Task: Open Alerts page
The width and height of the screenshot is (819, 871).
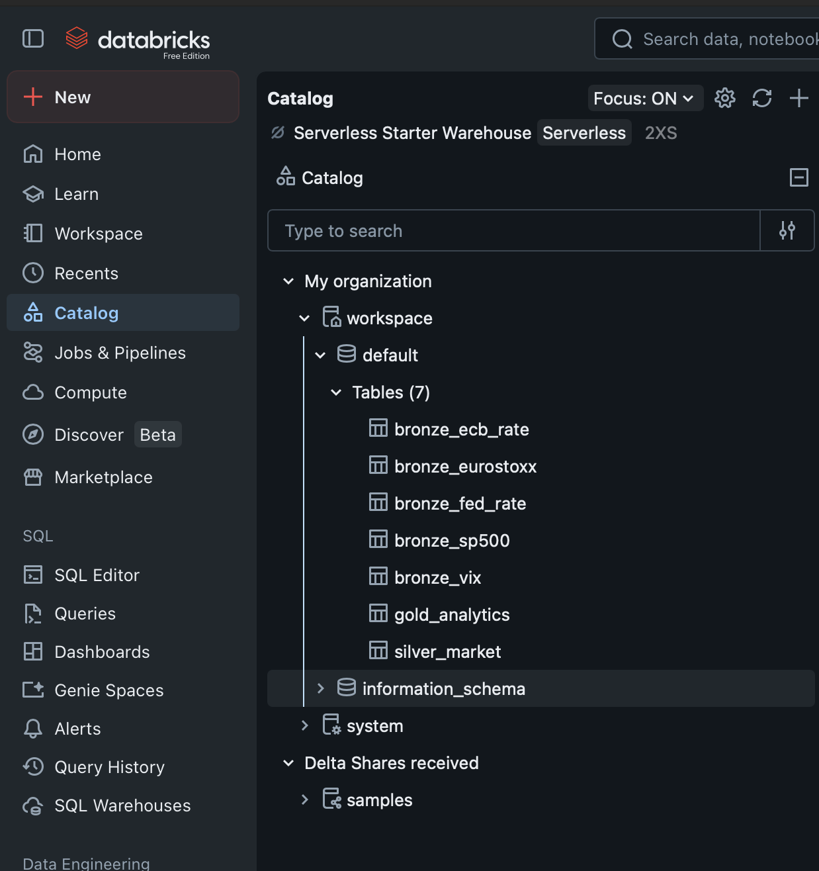Action: click(x=123, y=729)
